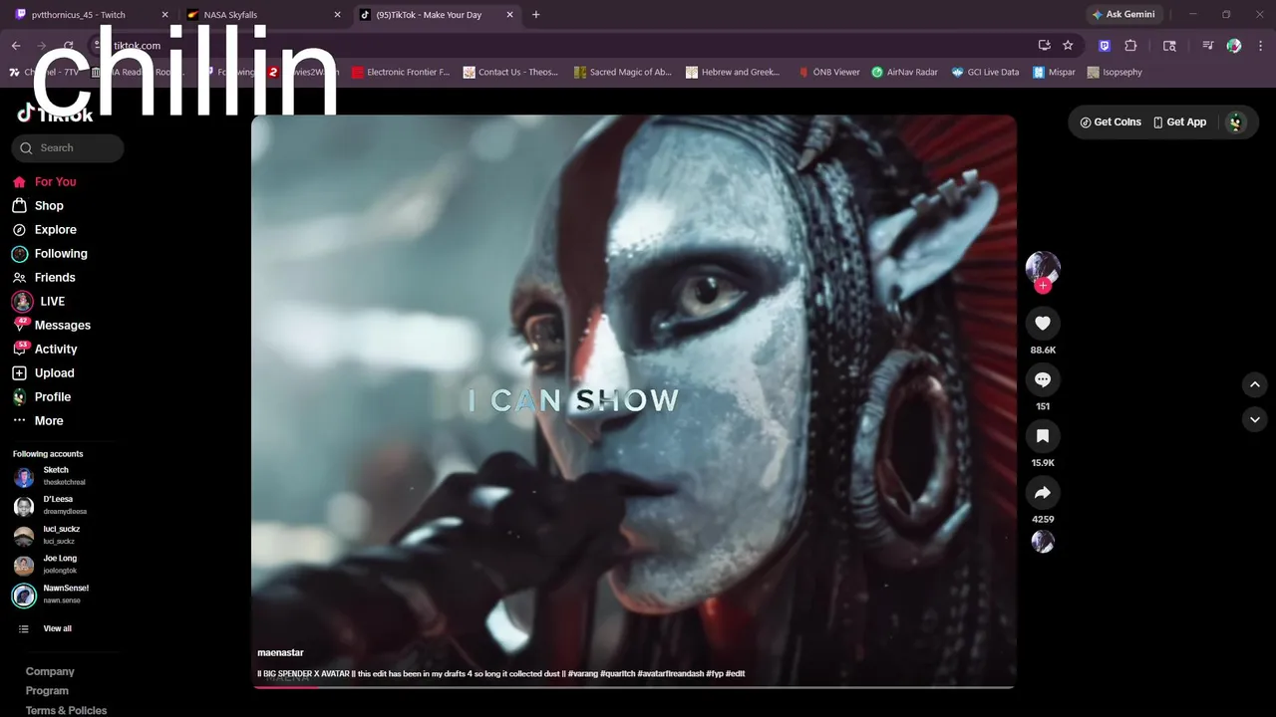Open the Activity notifications
Image resolution: width=1276 pixels, height=717 pixels.
(x=45, y=349)
